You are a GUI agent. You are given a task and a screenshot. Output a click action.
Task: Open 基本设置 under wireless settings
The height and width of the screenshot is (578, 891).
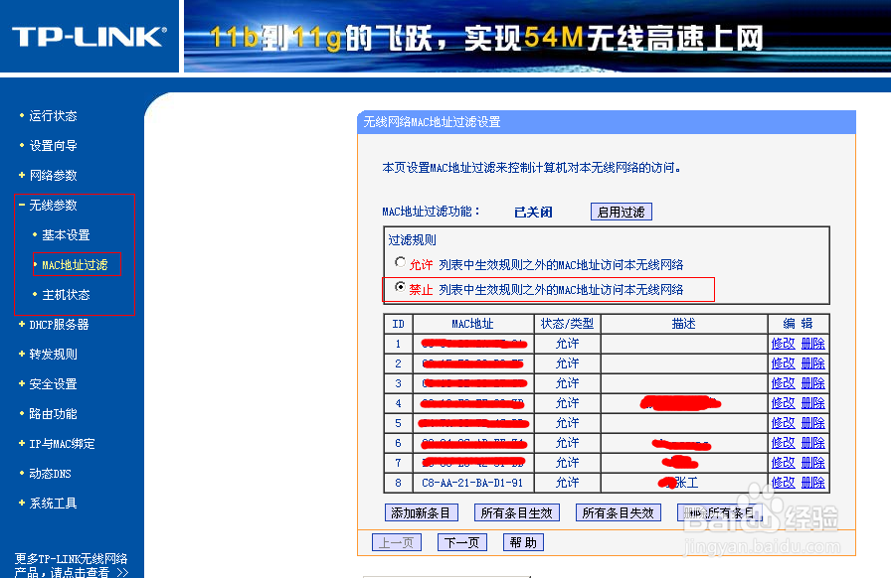tap(66, 235)
